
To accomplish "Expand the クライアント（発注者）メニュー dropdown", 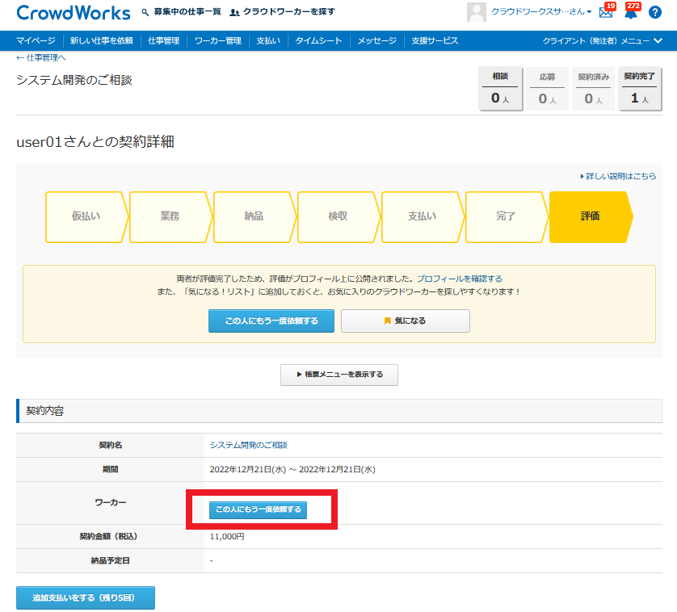I will 608,40.
